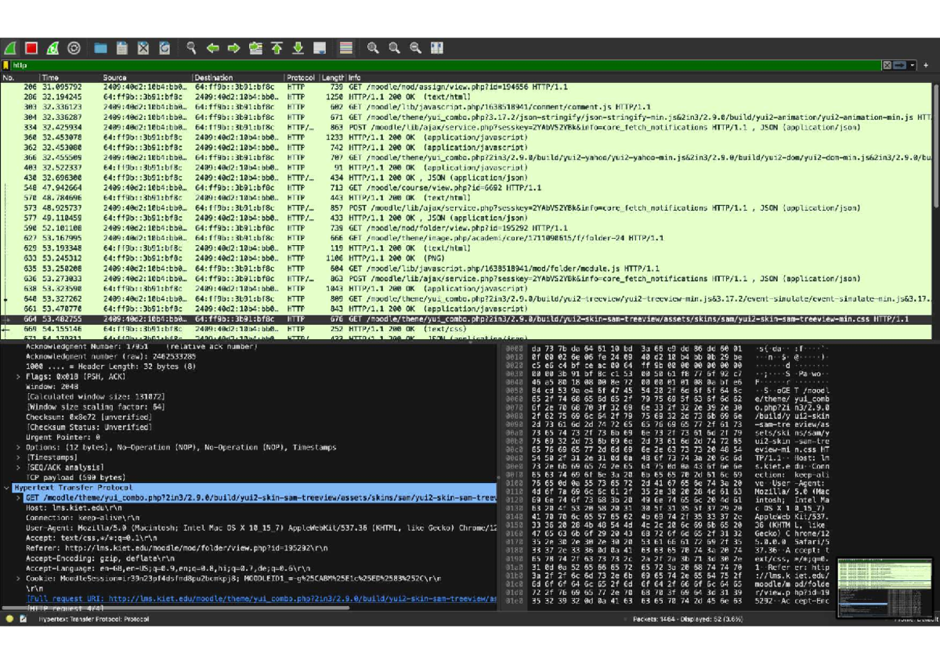Start a new capture
940x664 pixels.
coord(12,48)
